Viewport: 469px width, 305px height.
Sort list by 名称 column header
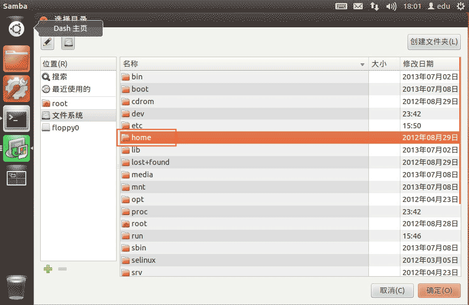pos(244,64)
